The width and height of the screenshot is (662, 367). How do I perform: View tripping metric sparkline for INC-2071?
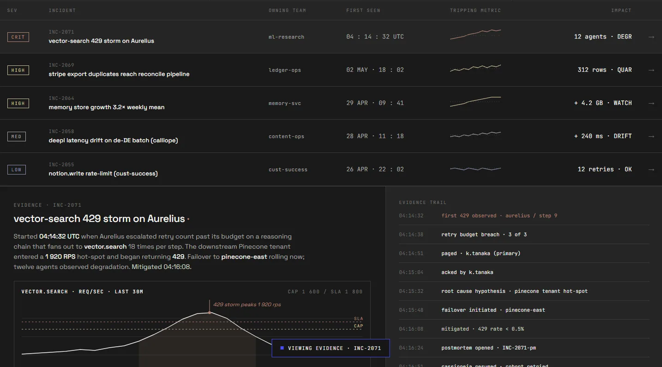pyautogui.click(x=475, y=35)
